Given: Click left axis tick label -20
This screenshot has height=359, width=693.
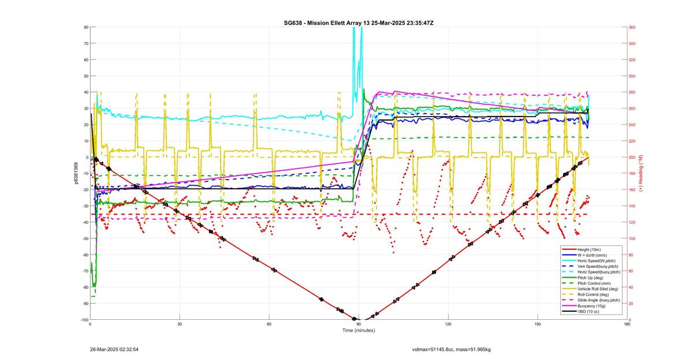Looking at the screenshot, I should pyautogui.click(x=85, y=190).
